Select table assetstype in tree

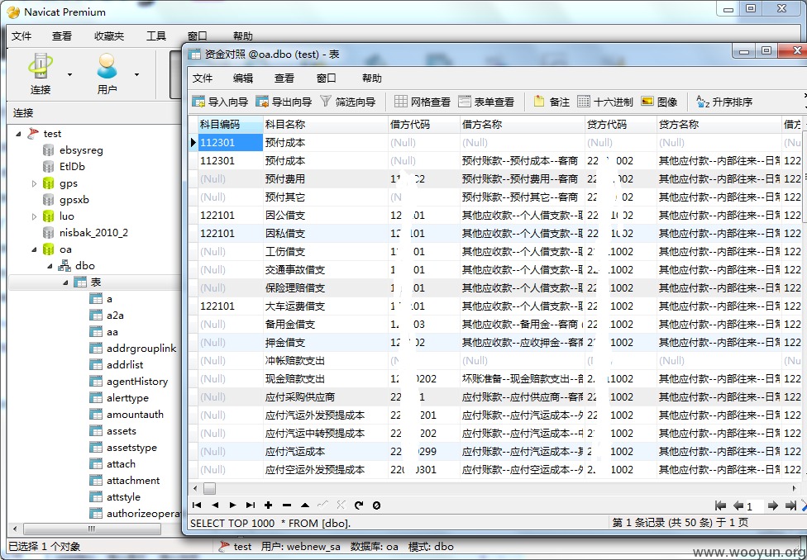[x=131, y=448]
